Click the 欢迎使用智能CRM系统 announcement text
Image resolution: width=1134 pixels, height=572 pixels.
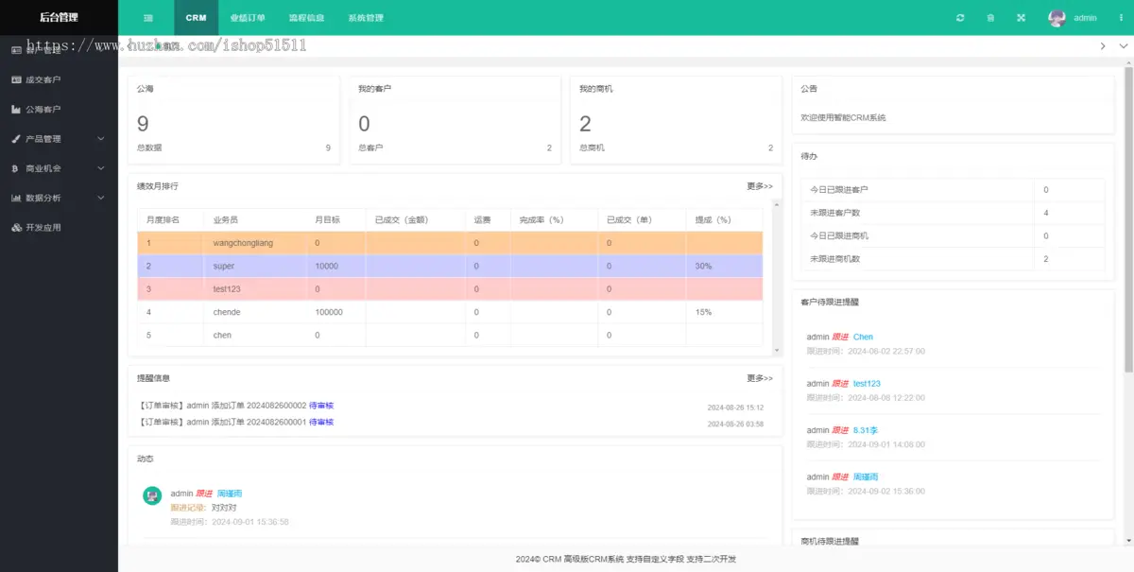point(843,118)
